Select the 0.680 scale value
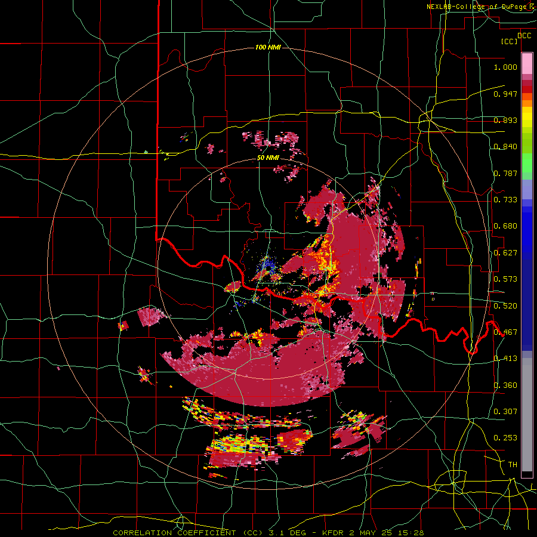This screenshot has height=537, width=537. click(x=505, y=226)
